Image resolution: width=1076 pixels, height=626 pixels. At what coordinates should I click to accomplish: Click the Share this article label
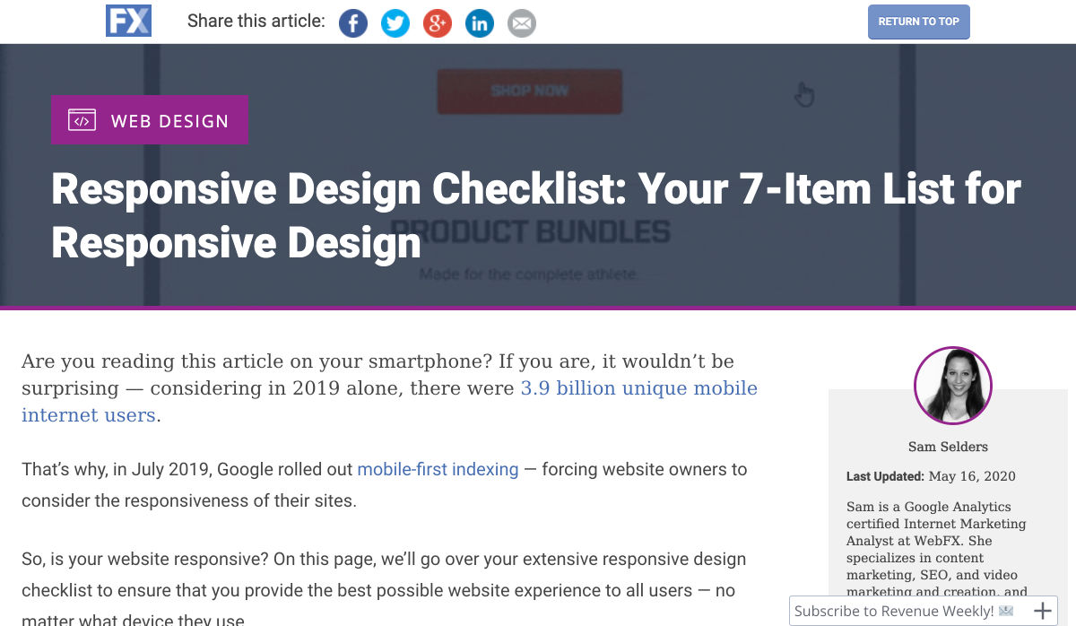tap(256, 21)
